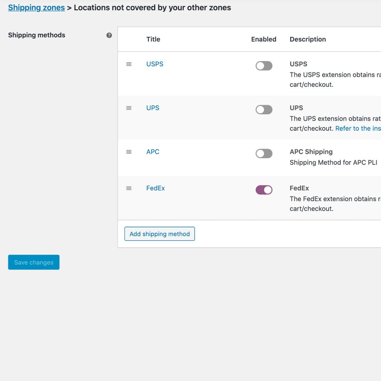Click the drag handle for UPS row
This screenshot has height=381, width=381.
pos(129,108)
